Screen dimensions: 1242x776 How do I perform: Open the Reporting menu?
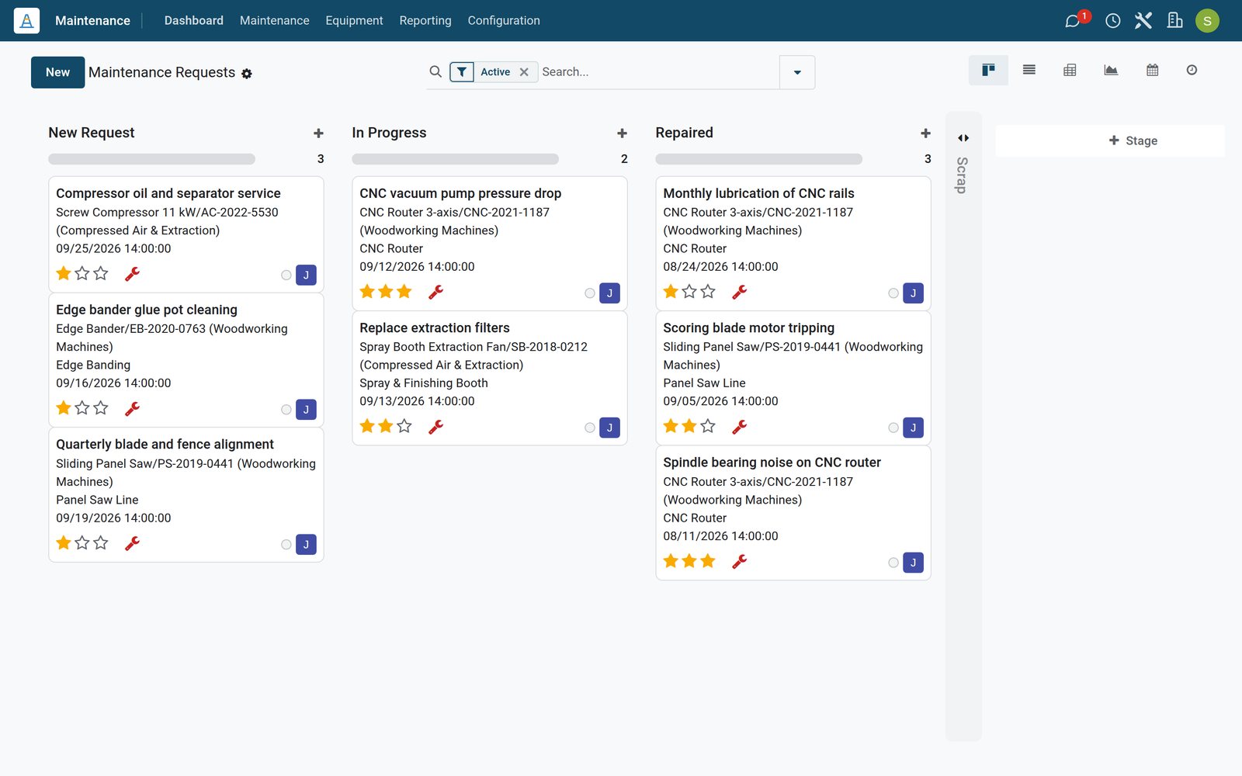point(425,21)
